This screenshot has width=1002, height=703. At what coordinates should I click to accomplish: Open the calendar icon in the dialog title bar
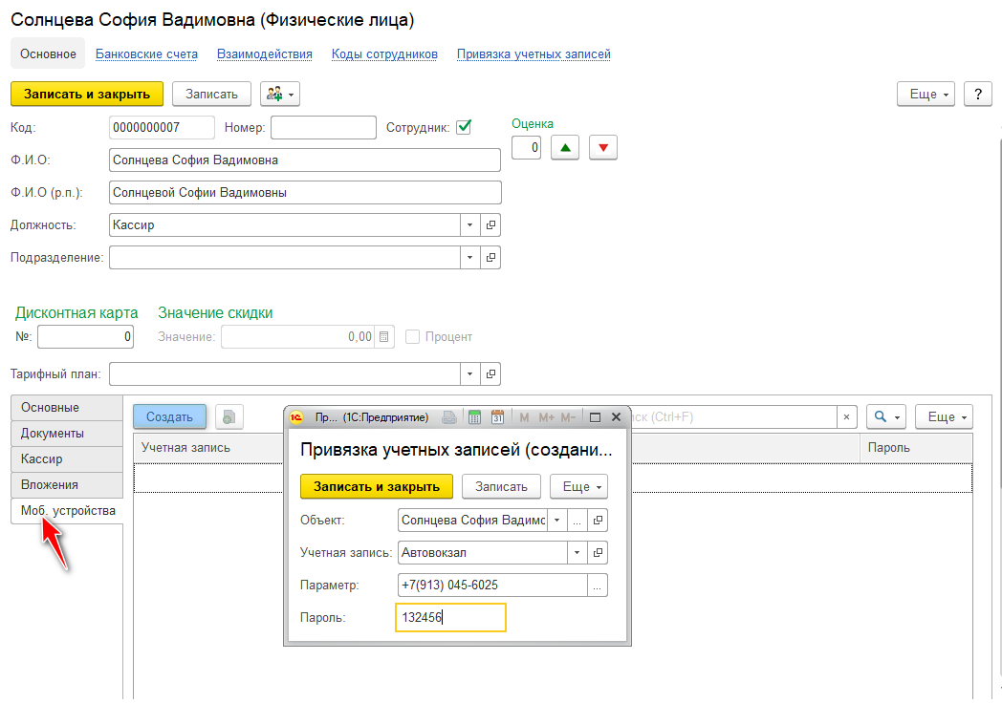[497, 417]
